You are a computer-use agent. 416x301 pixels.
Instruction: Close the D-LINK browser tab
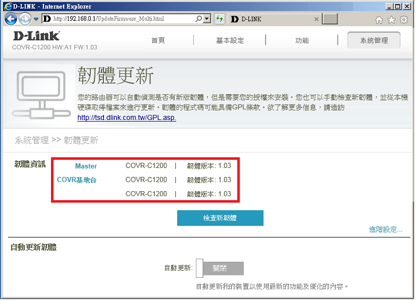tap(316, 19)
